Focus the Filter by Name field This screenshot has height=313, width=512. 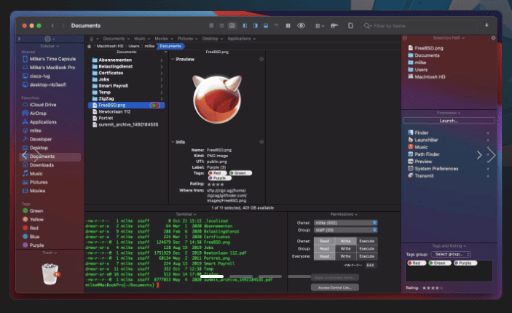(420, 25)
